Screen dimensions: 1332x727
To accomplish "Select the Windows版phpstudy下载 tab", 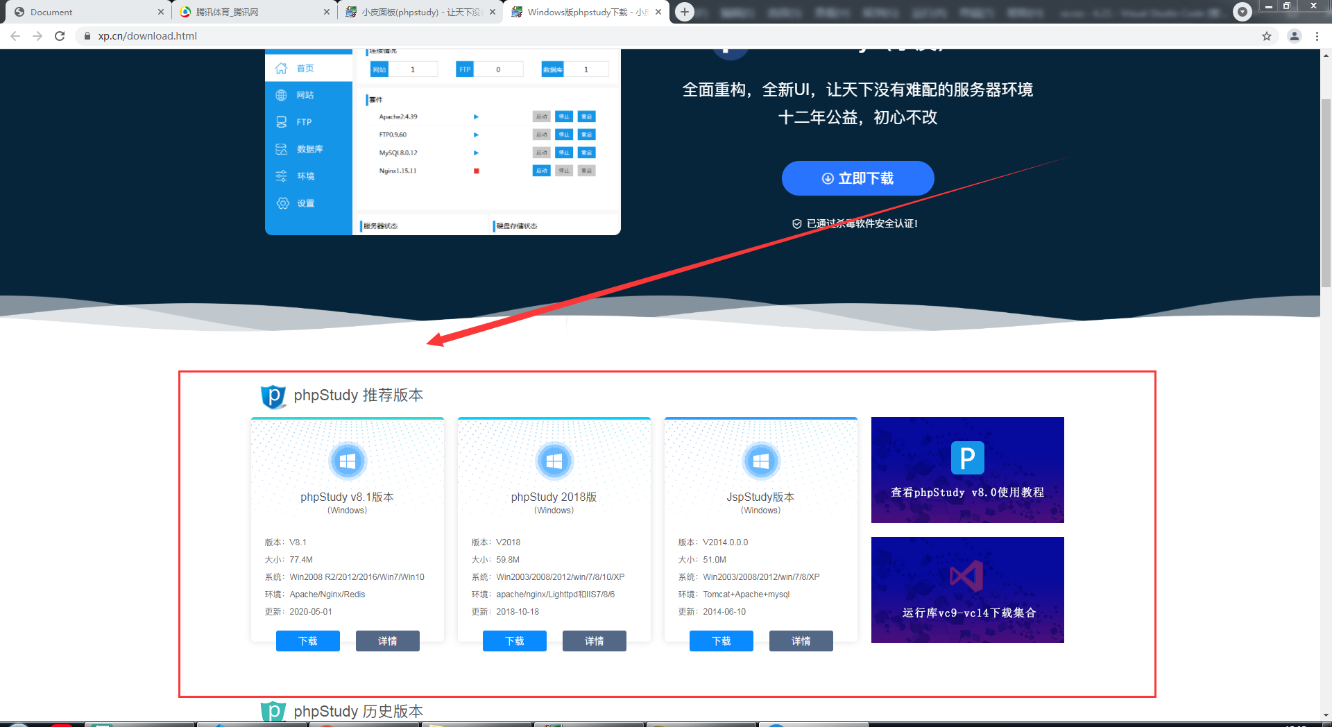I will tap(586, 12).
